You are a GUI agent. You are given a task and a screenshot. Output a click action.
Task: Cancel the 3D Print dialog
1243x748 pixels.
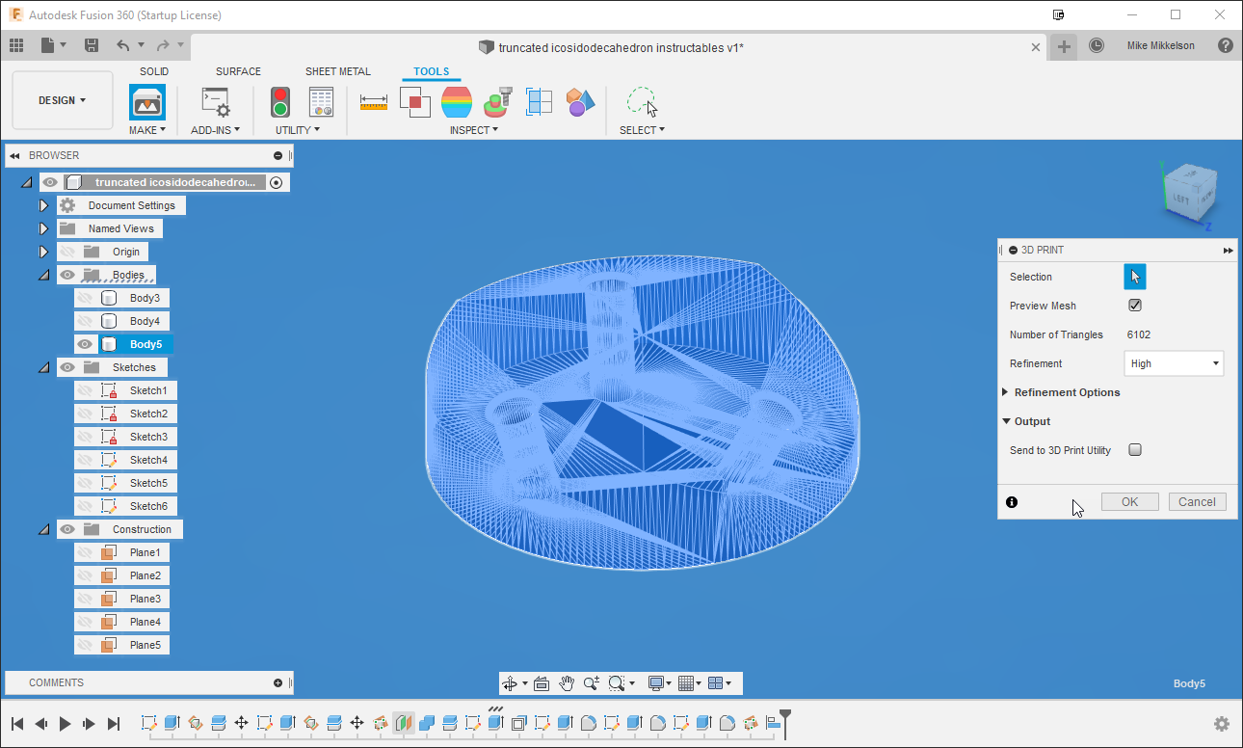coord(1197,501)
